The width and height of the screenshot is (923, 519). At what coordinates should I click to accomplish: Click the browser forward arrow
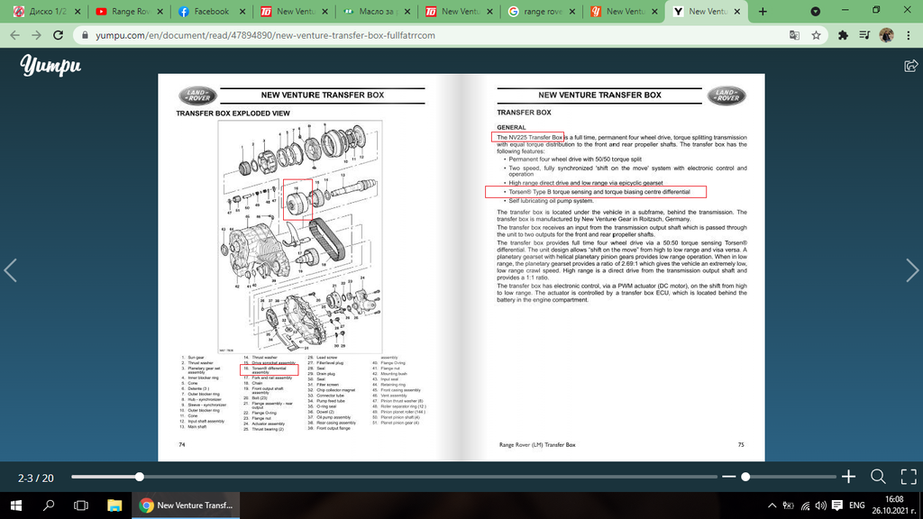pos(36,35)
